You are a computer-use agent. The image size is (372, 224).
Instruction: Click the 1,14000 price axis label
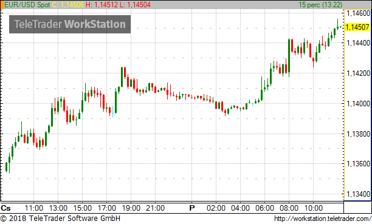358,104
